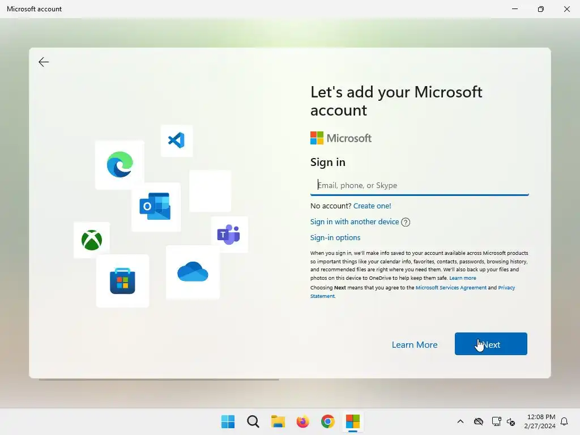The image size is (580, 435).
Task: Click the Microsoft logo above Sign in
Action: click(x=340, y=138)
